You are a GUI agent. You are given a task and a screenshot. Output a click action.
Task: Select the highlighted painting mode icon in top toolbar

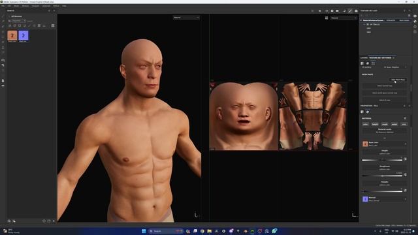coord(350,11)
